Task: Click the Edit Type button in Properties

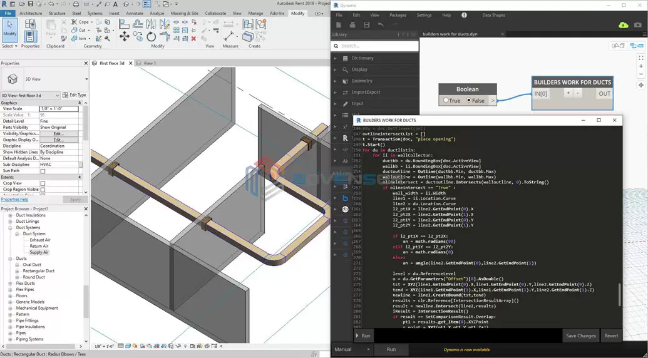Action: (x=74, y=95)
